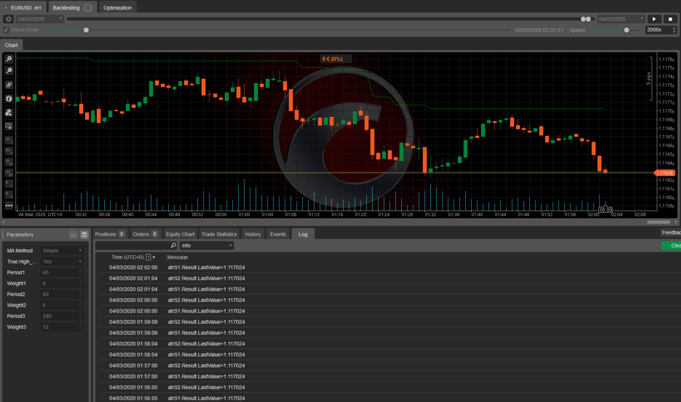
Task: Click the Speed slider handle
Action: click(x=626, y=30)
